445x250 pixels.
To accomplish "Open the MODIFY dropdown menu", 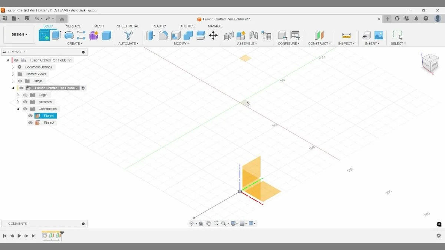I will tap(181, 43).
